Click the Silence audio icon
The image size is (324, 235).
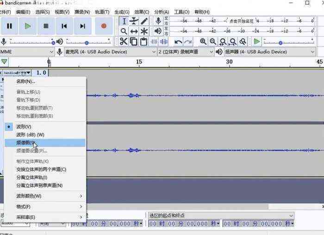pos(164,42)
